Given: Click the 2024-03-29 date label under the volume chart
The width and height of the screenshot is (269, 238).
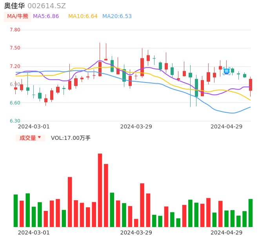Looking at the screenshot, I should (136, 233).
